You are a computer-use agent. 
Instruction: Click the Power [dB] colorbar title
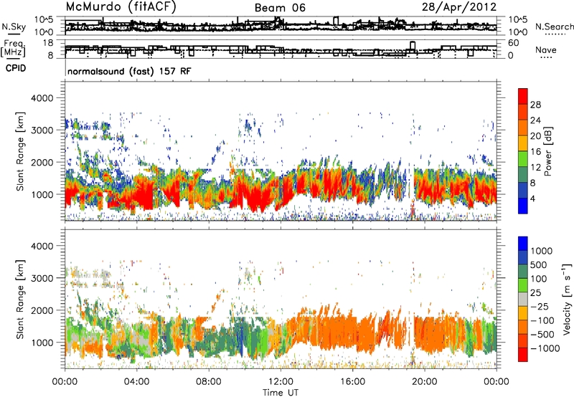[x=547, y=151]
